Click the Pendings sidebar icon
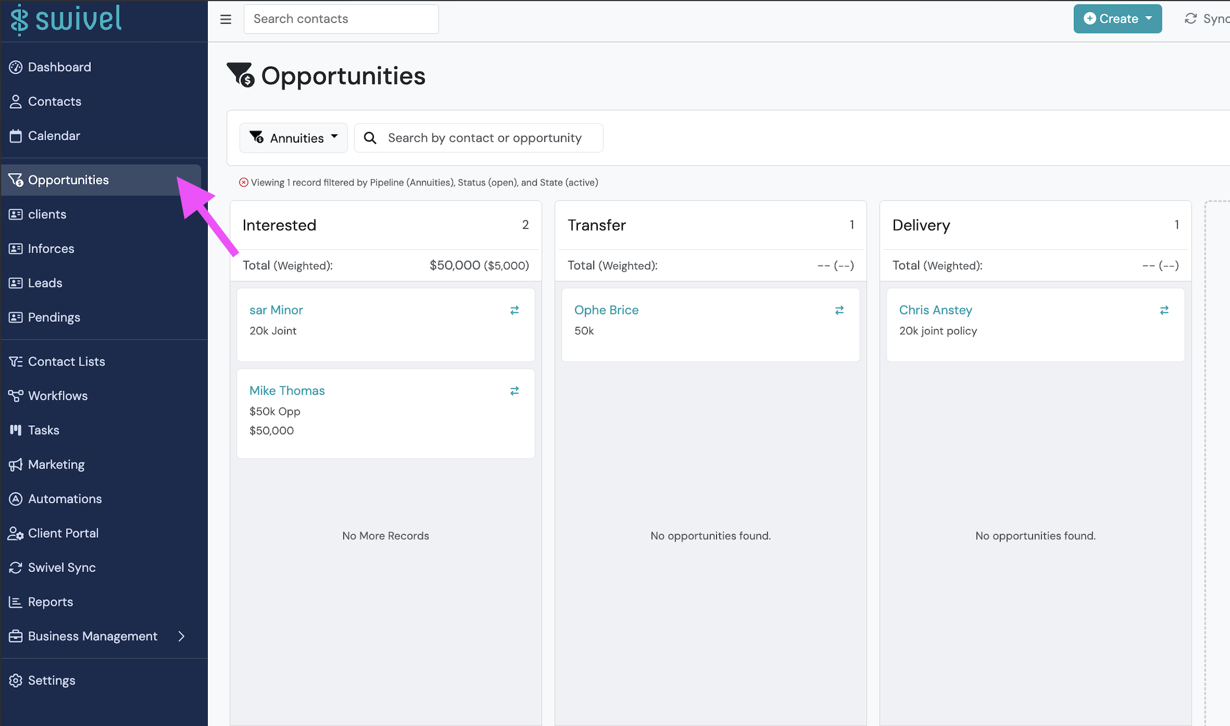The image size is (1230, 726). point(16,317)
